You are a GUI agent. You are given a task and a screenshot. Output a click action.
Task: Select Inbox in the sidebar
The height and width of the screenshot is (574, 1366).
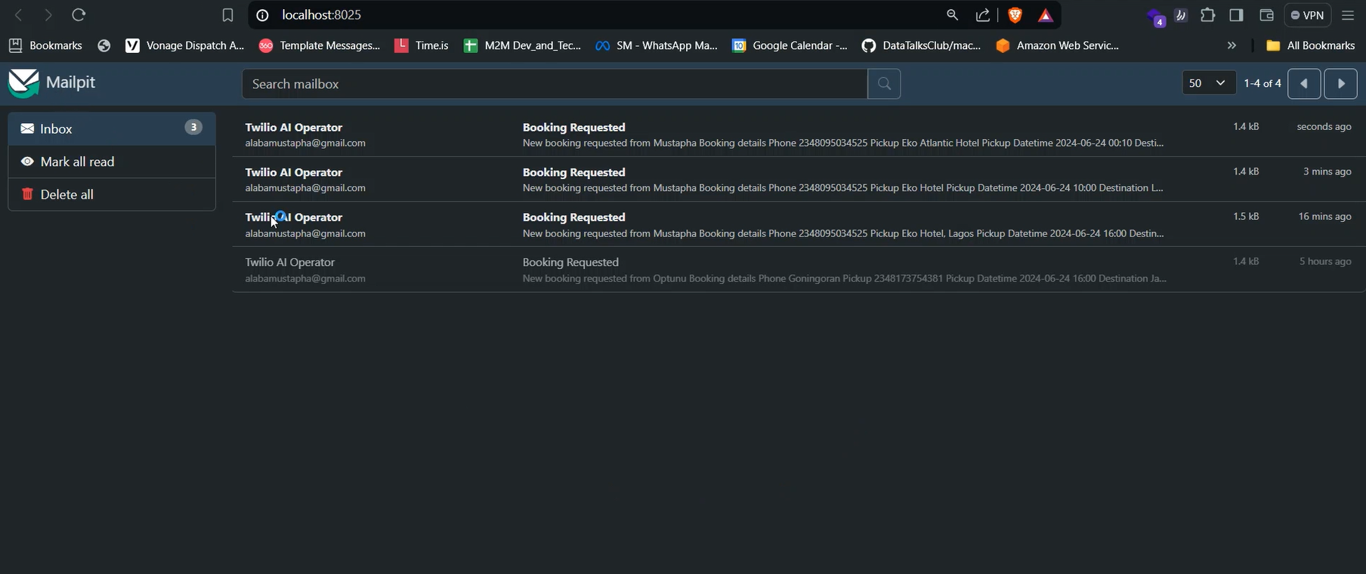pos(112,129)
